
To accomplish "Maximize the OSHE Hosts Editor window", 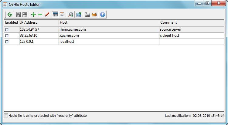I will (207, 3).
